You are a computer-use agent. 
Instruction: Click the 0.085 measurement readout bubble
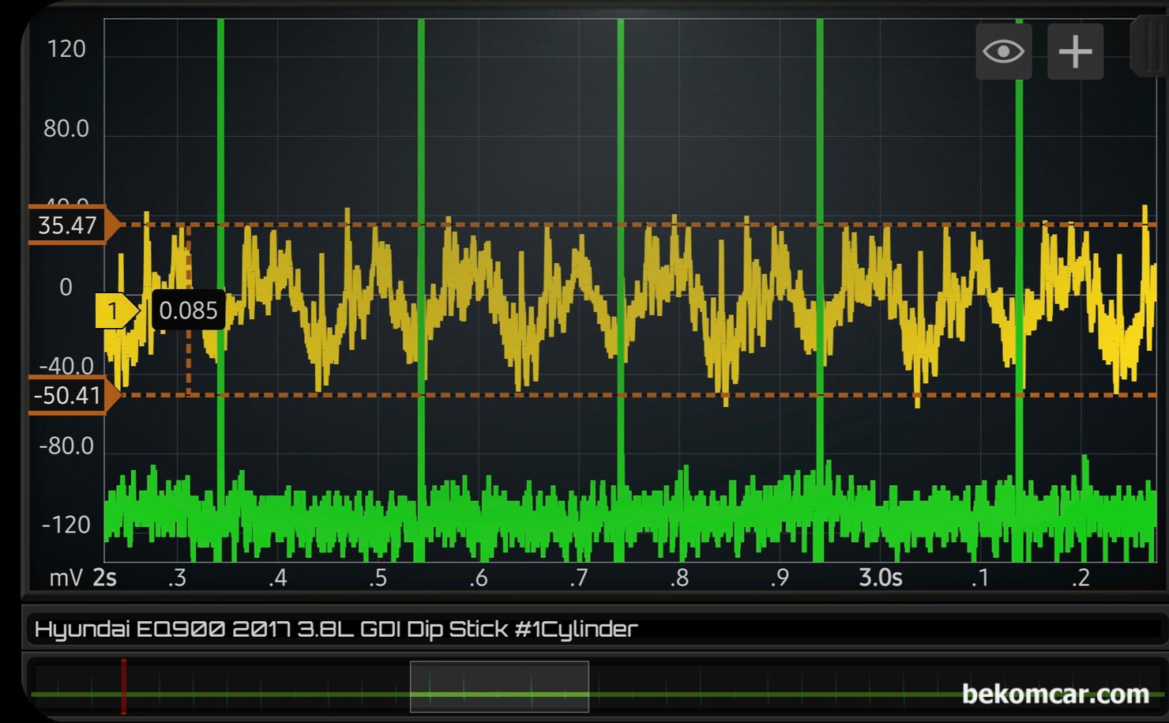(188, 311)
